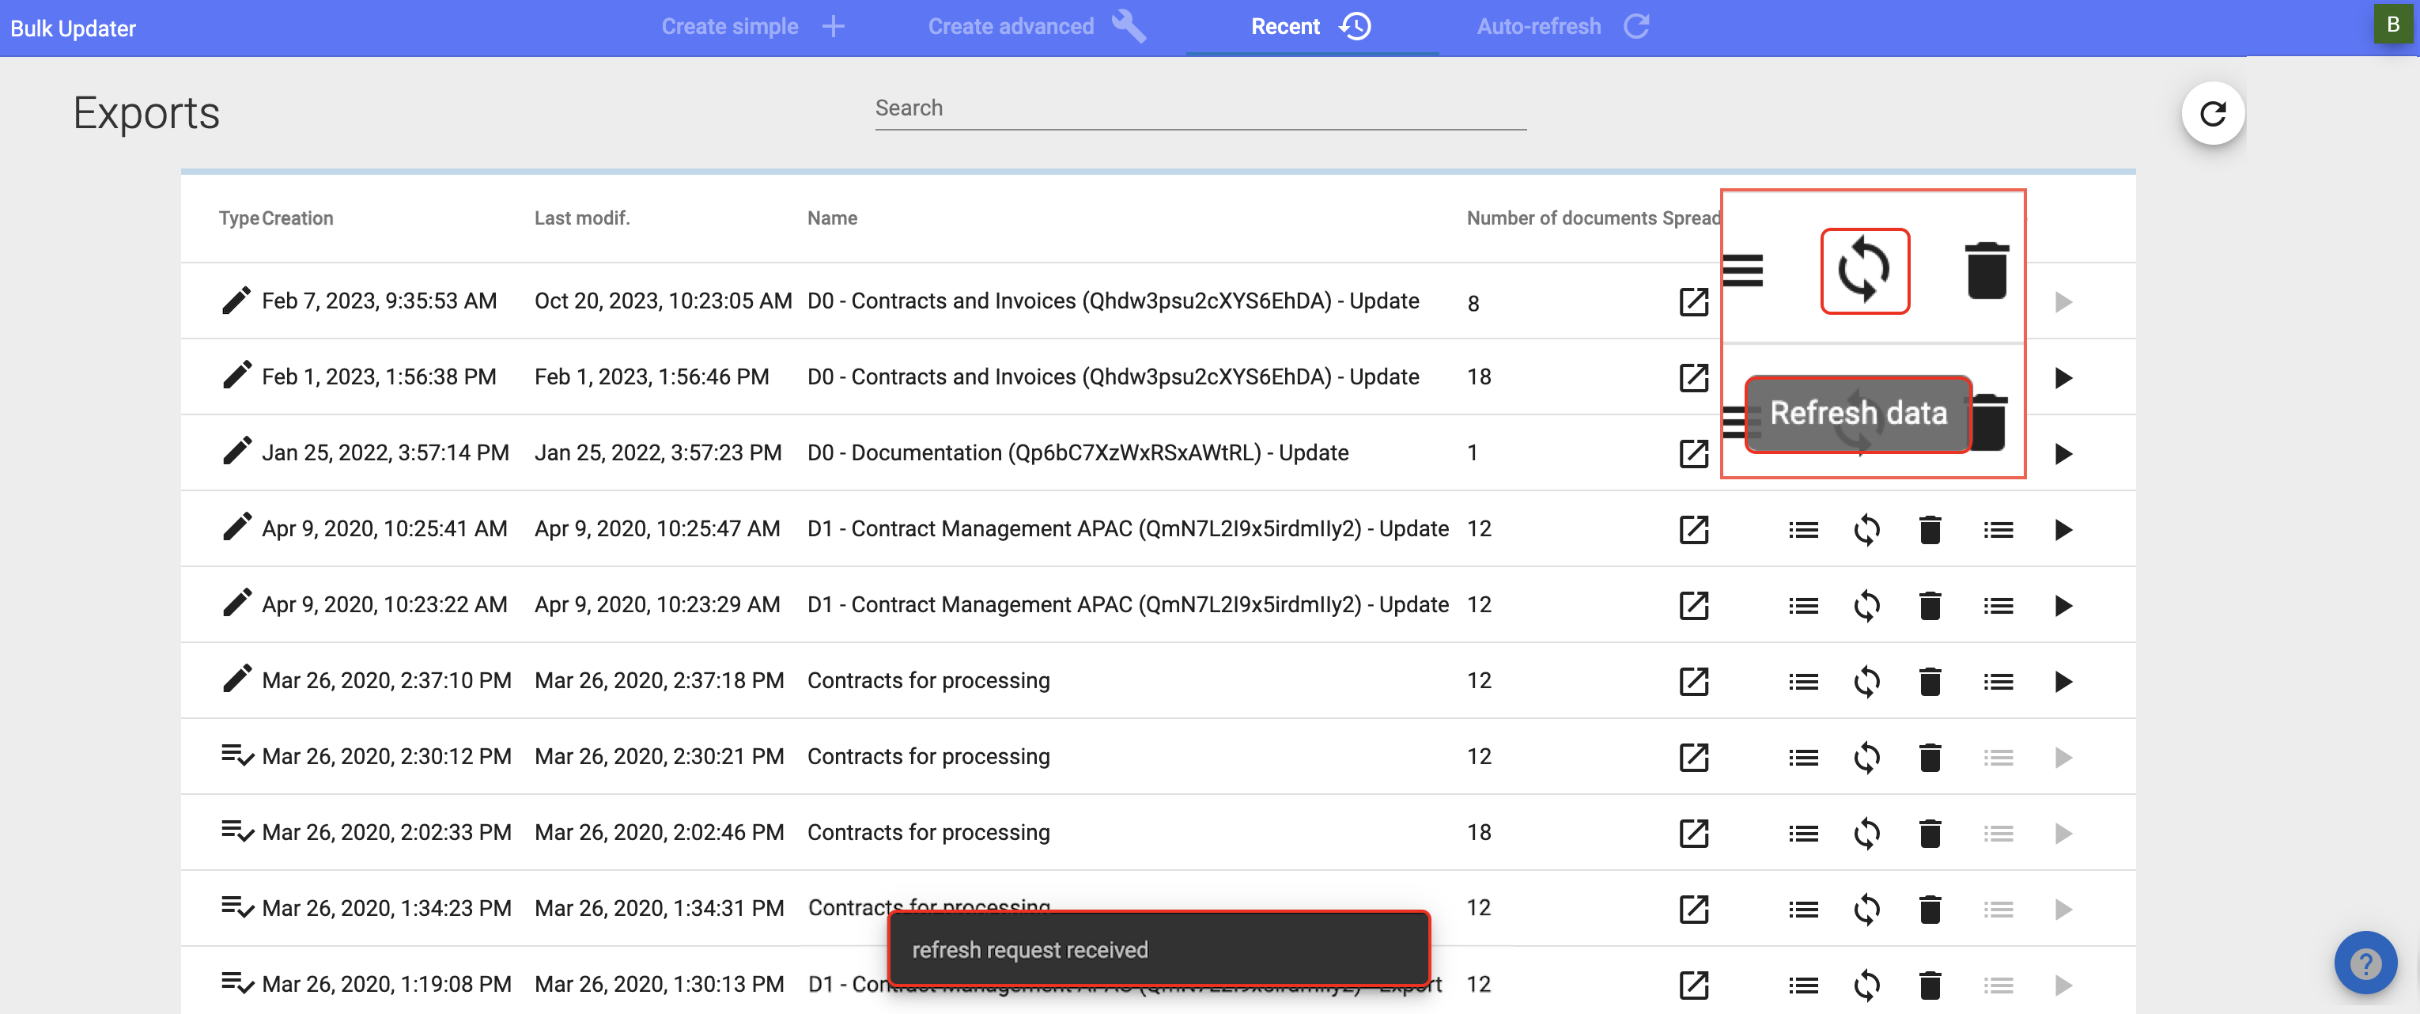Refresh data for Apr 9, 2020 10:23:22 AM export
The height and width of the screenshot is (1014, 2420).
(x=1866, y=606)
